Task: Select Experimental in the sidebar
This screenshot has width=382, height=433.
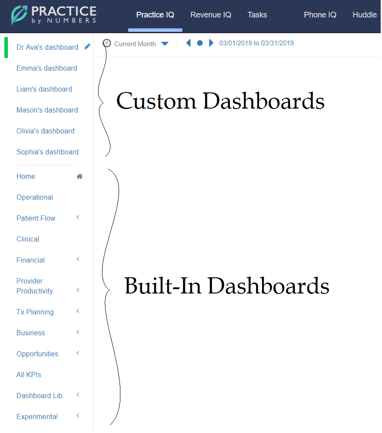Action: click(x=38, y=418)
